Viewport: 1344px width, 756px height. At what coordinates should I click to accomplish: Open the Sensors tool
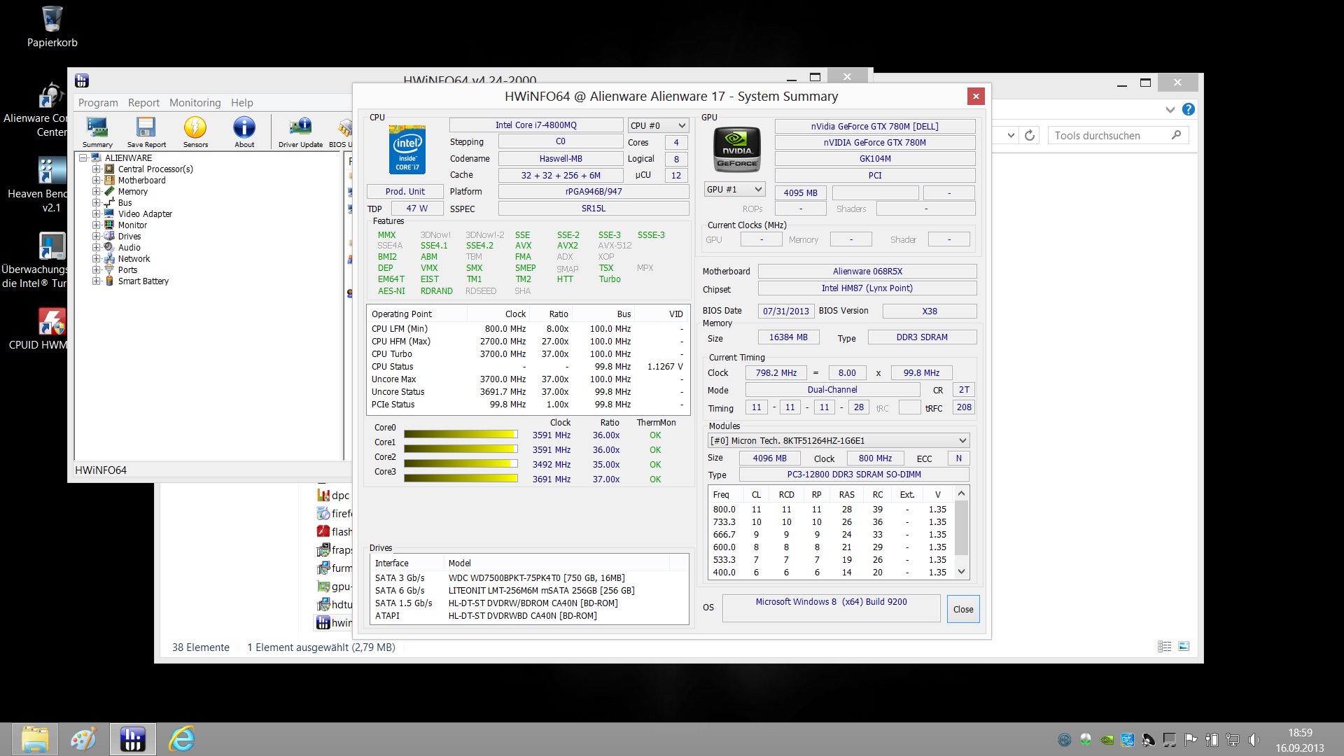pos(195,131)
